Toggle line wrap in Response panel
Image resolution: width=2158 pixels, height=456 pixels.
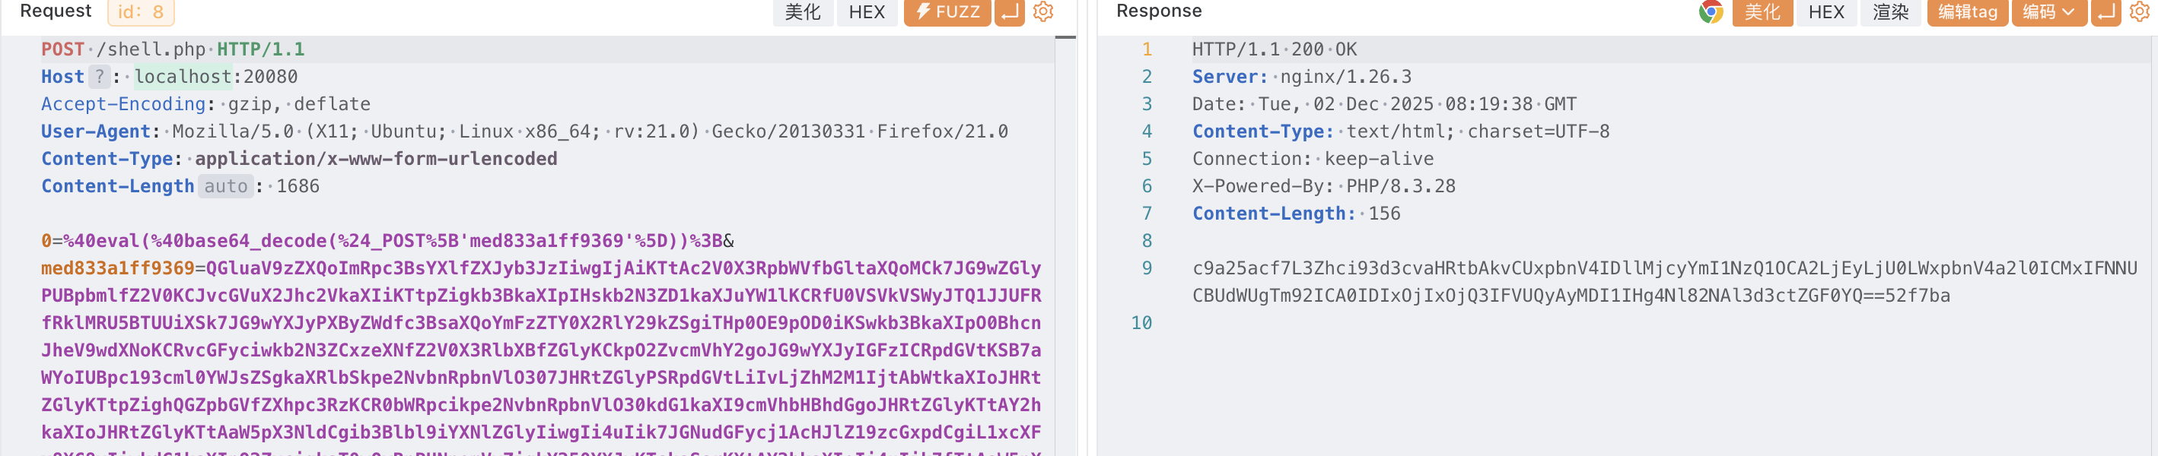click(x=2105, y=11)
